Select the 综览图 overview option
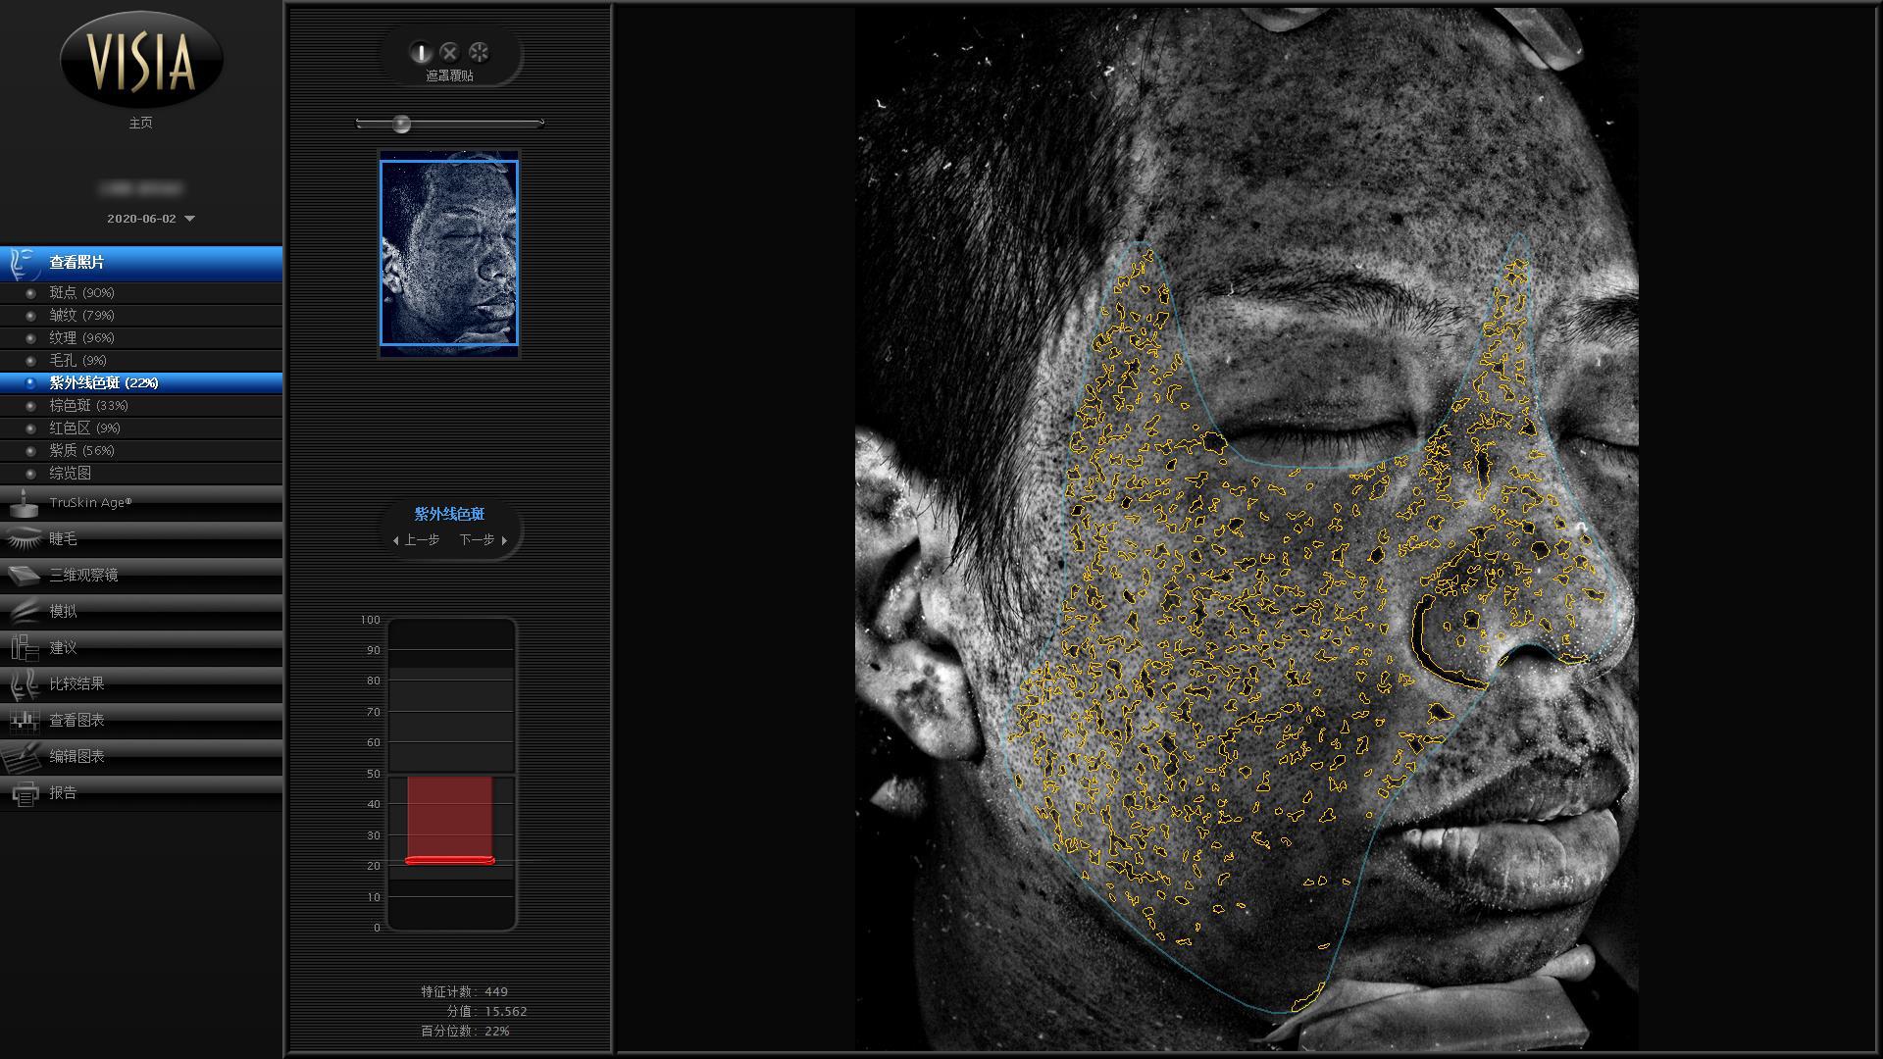 point(141,473)
